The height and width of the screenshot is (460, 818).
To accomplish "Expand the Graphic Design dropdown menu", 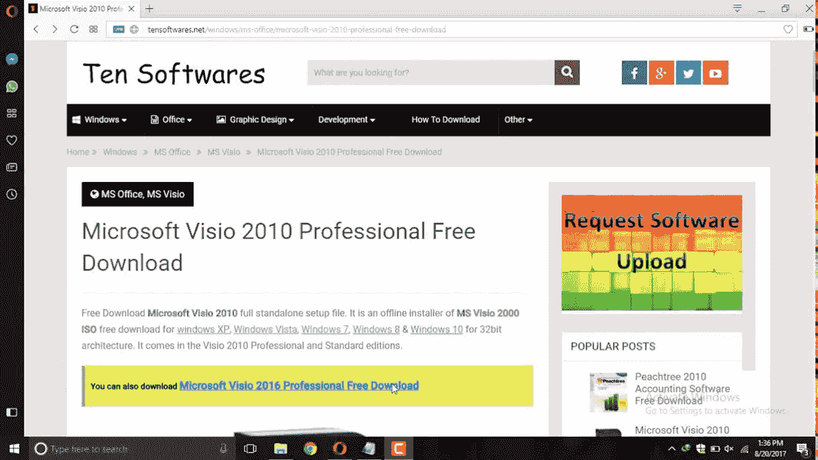I will point(256,119).
